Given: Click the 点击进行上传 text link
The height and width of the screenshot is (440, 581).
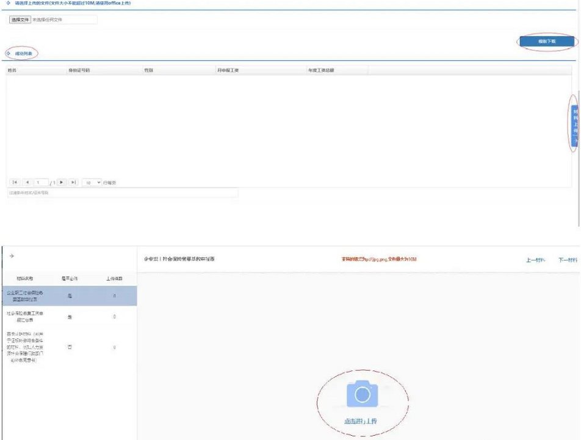Looking at the screenshot, I should click(x=363, y=421).
